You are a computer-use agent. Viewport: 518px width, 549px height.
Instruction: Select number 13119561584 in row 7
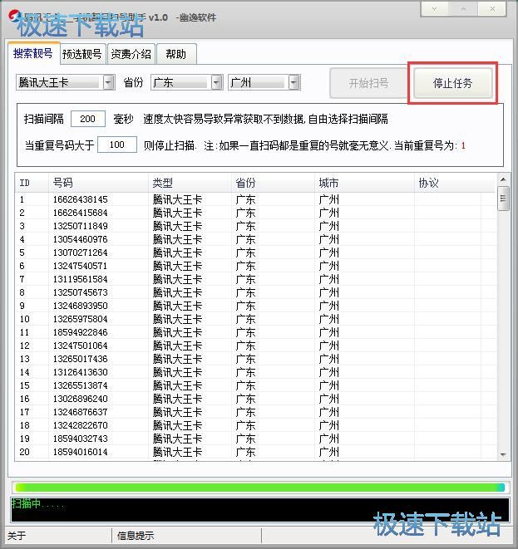pos(81,279)
